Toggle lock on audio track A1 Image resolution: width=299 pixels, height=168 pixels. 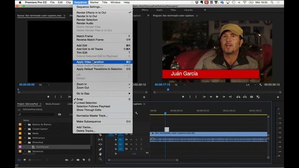pos(116,140)
